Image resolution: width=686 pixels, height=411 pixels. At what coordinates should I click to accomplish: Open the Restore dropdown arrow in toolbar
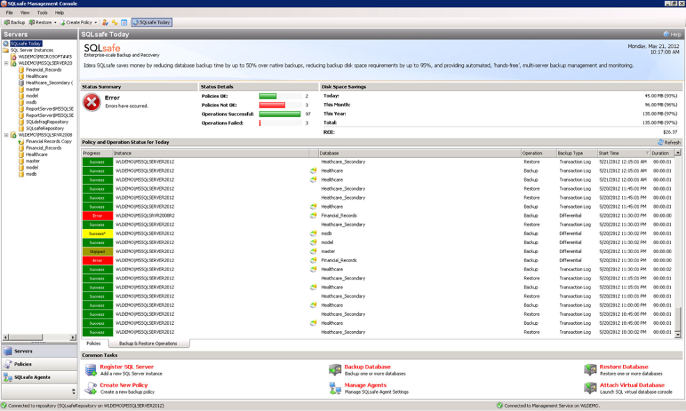(x=55, y=22)
